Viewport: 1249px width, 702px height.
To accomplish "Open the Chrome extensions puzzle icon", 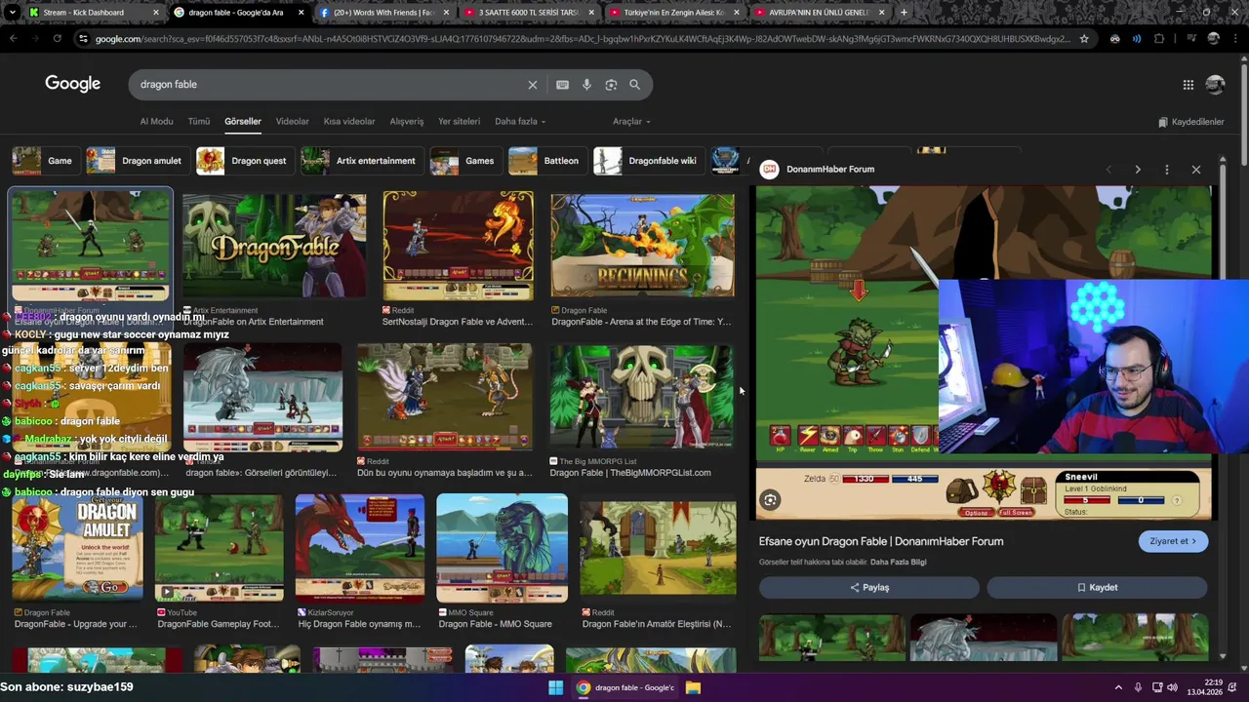I will point(1159,39).
